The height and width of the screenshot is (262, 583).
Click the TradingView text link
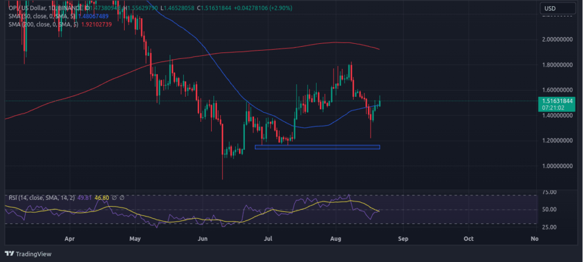[36, 253]
